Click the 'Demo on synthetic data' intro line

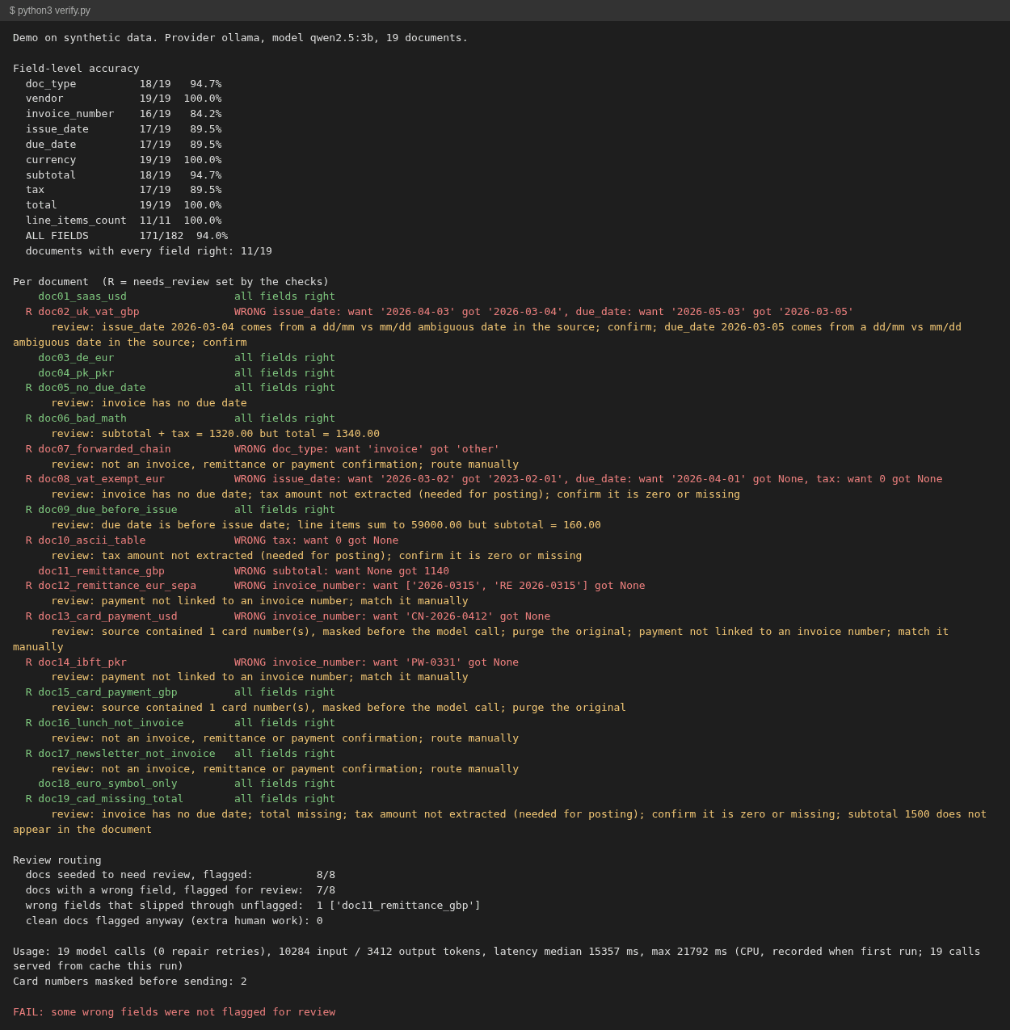click(240, 38)
